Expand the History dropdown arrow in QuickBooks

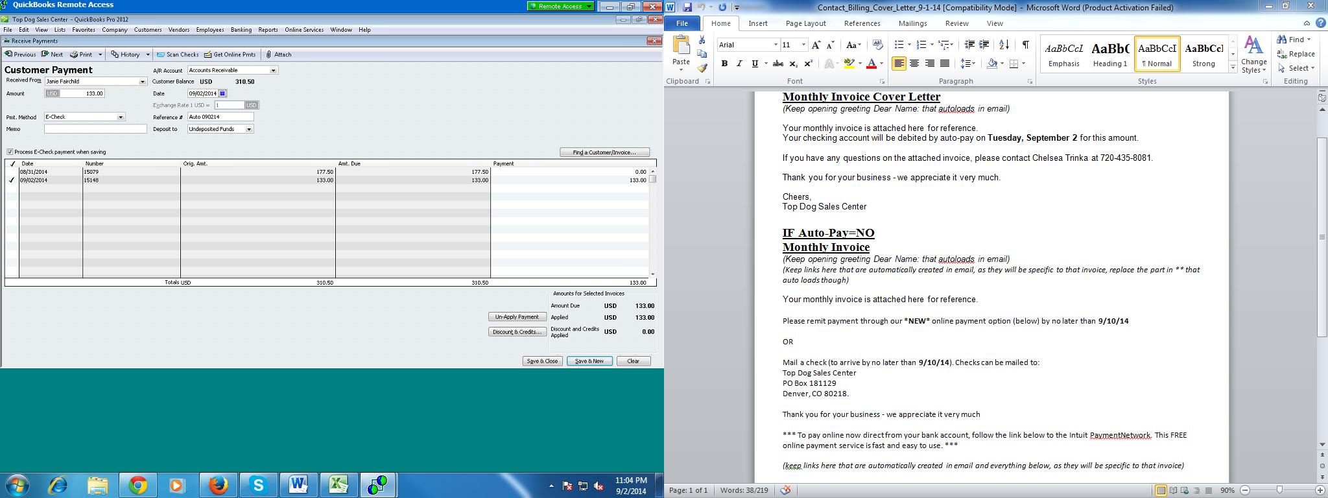click(x=148, y=54)
